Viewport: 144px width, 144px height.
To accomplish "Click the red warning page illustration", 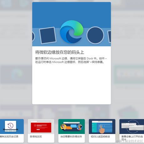I will point(41,127).
